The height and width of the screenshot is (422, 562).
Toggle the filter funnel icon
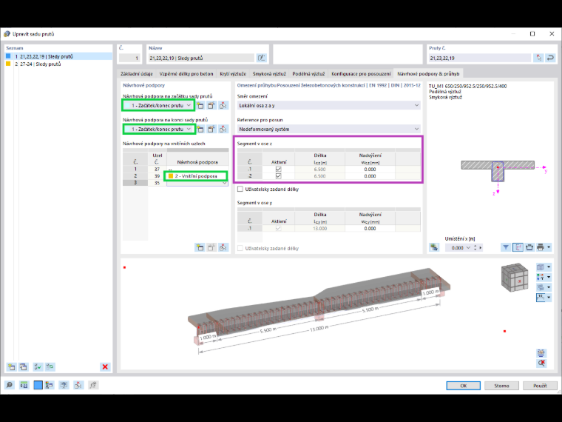tap(506, 247)
